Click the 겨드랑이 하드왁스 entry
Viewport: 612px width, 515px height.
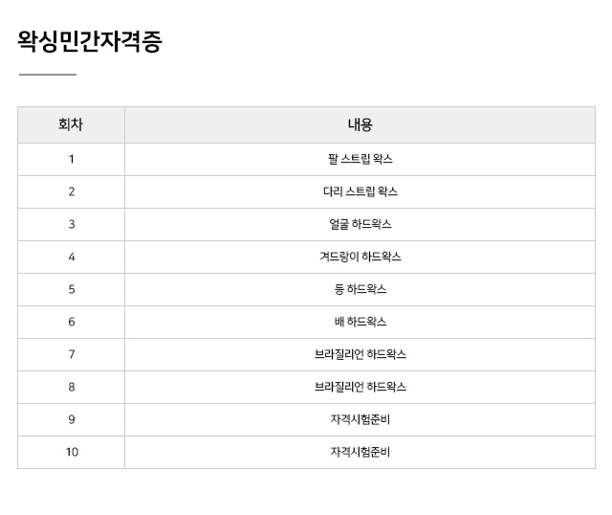(360, 257)
